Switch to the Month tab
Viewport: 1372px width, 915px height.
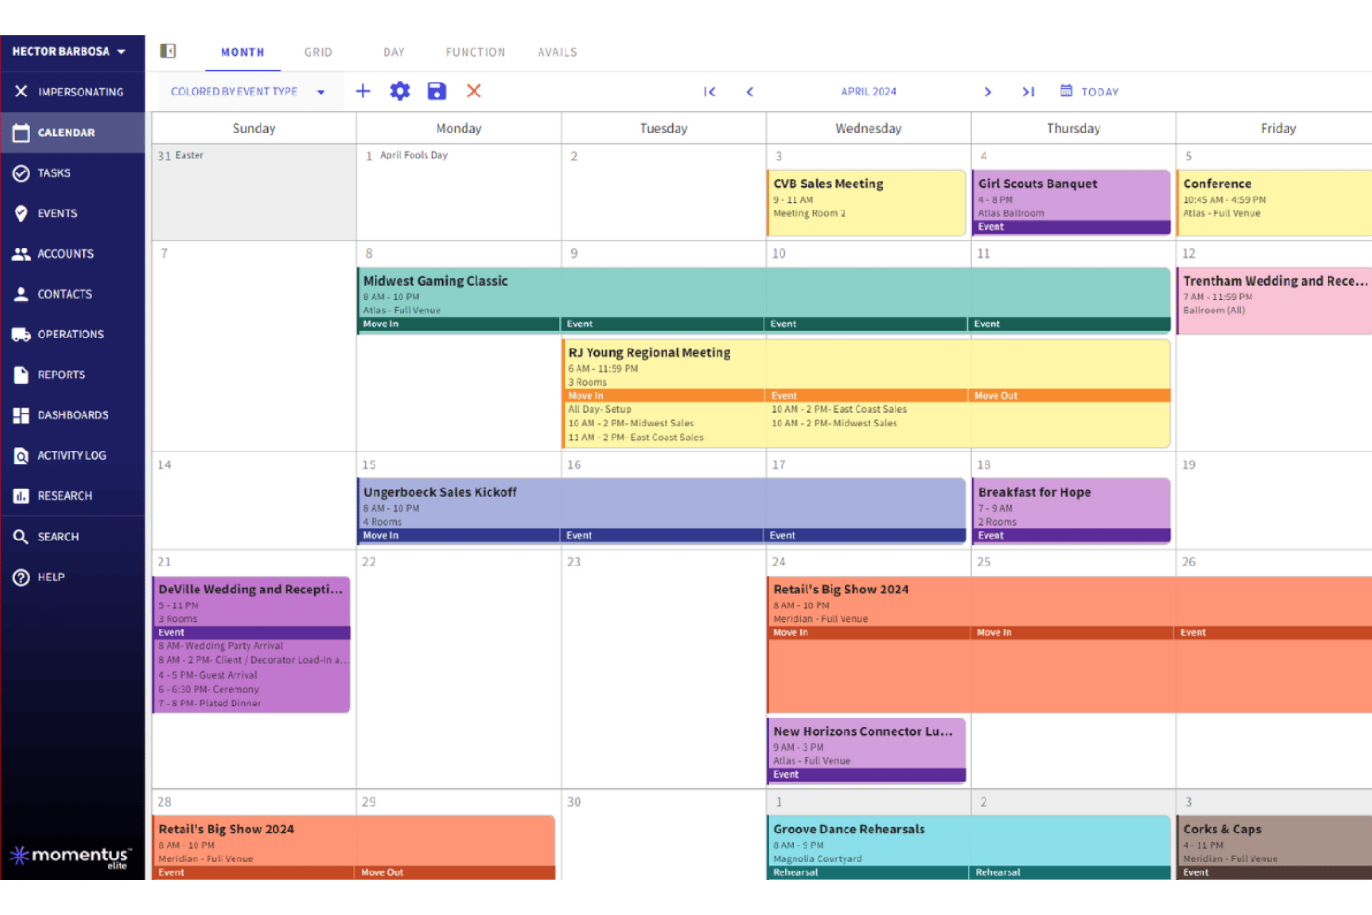pyautogui.click(x=243, y=52)
